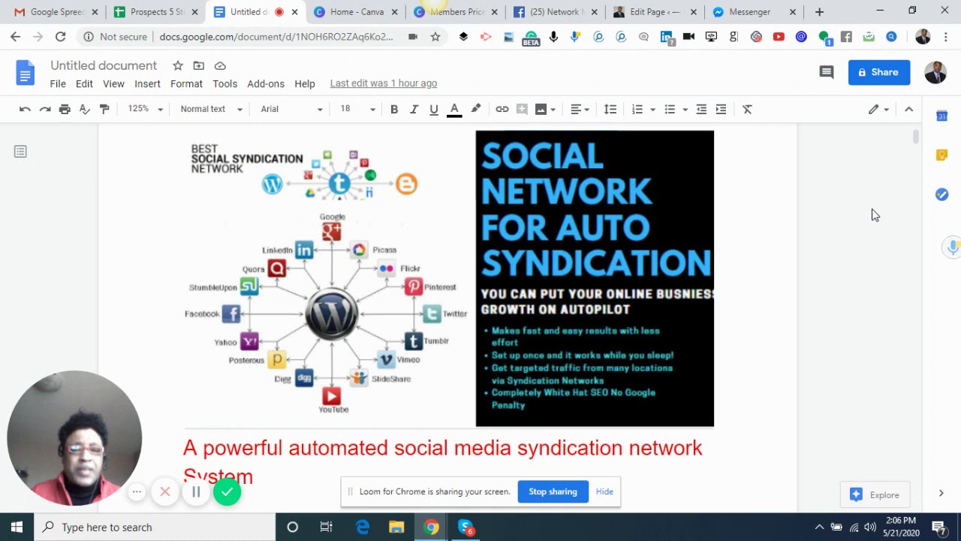
Task: Open the text alignment dropdown
Action: click(580, 109)
